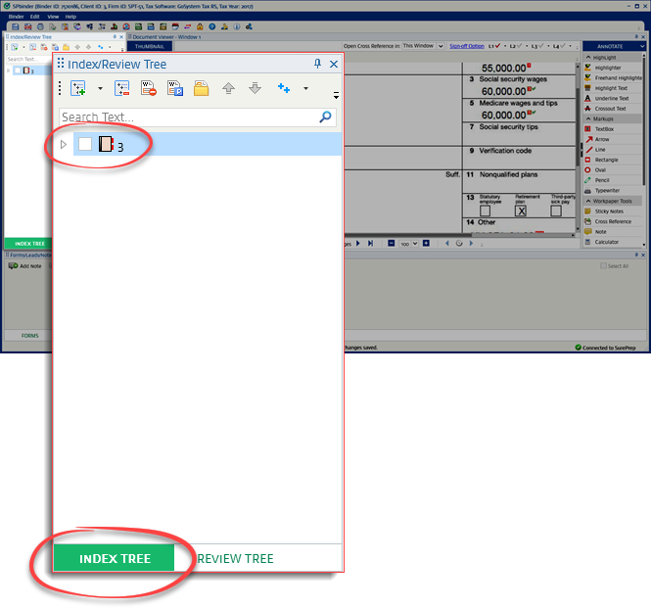Click the blue double-plus expand icon
651x608 pixels.
tap(284, 88)
